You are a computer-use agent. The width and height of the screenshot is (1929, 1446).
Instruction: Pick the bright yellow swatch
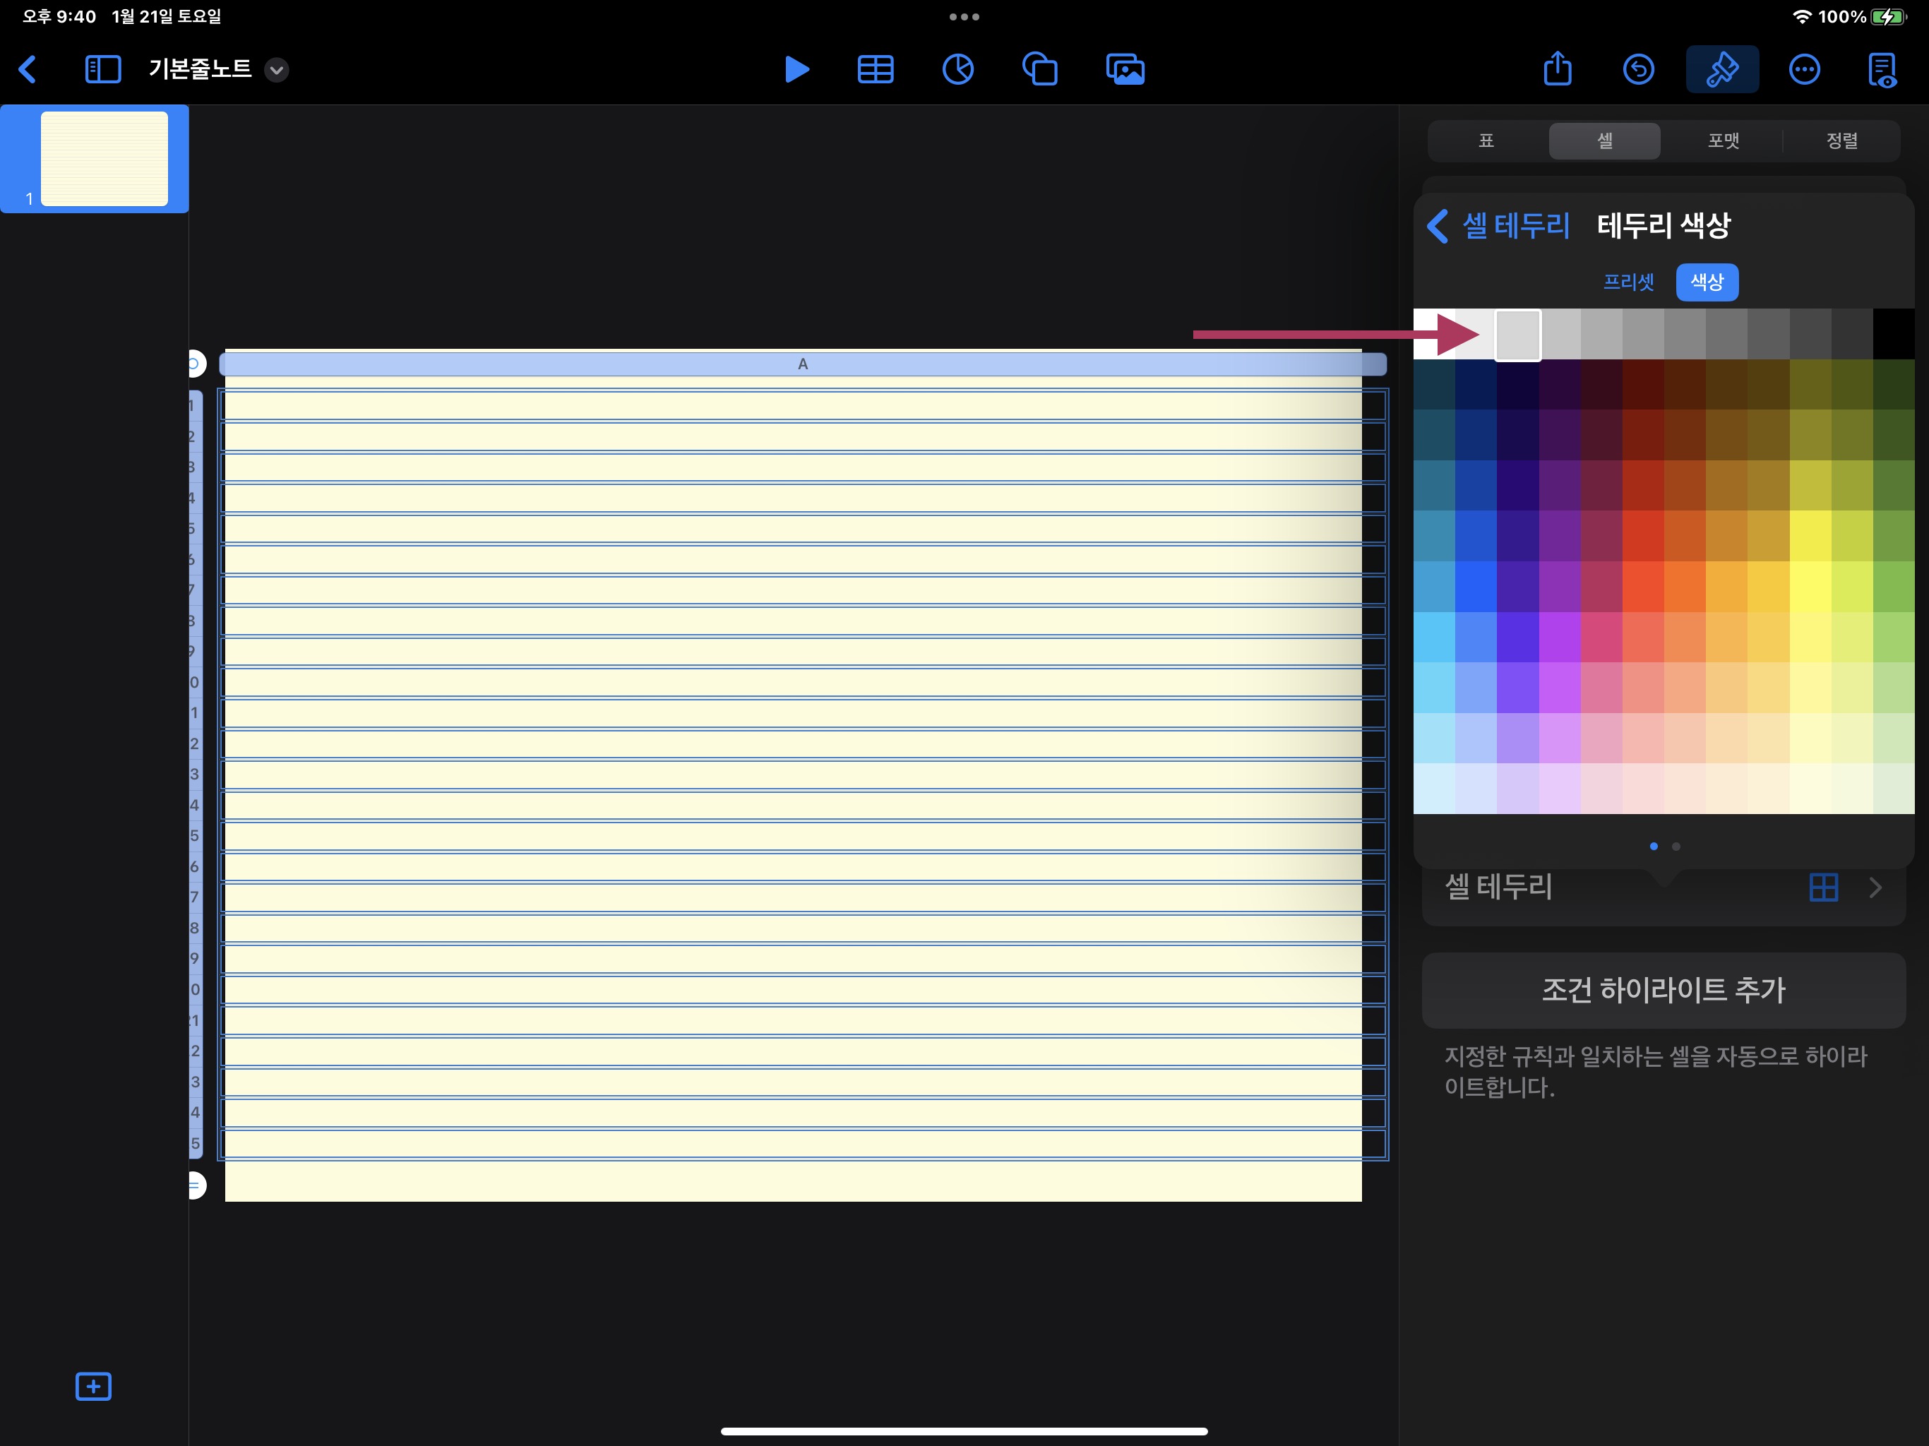pyautogui.click(x=1810, y=587)
